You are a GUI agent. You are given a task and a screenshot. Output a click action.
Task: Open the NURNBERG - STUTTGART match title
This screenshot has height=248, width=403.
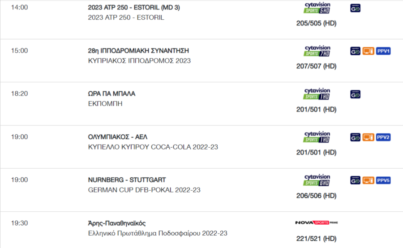127,180
